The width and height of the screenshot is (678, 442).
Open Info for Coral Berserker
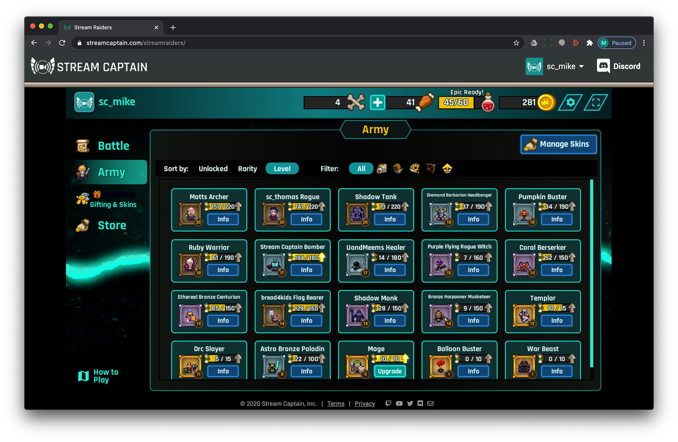tap(557, 270)
